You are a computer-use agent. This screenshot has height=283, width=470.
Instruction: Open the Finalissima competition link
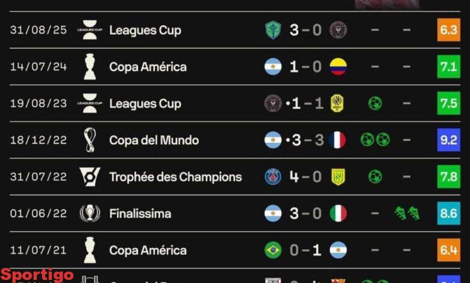tap(140, 213)
